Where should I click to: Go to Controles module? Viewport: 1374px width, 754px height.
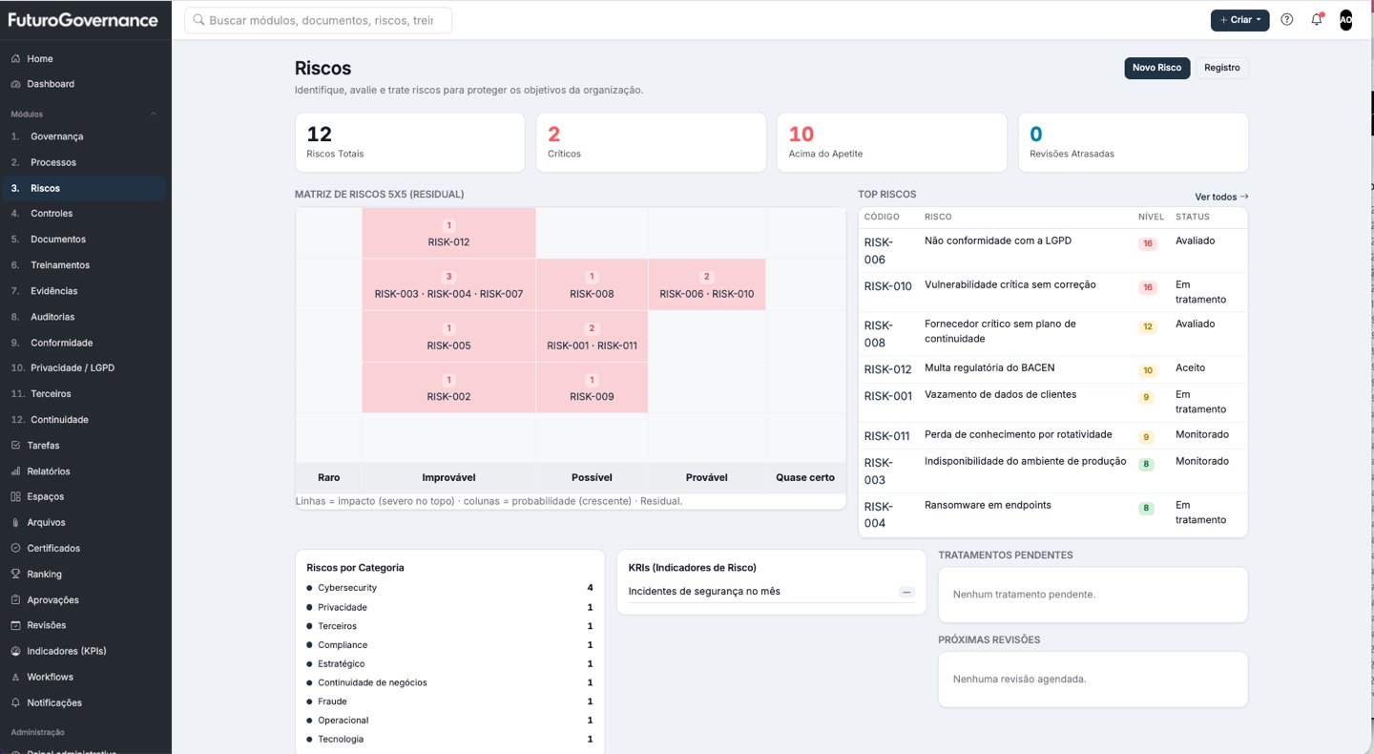(84, 214)
